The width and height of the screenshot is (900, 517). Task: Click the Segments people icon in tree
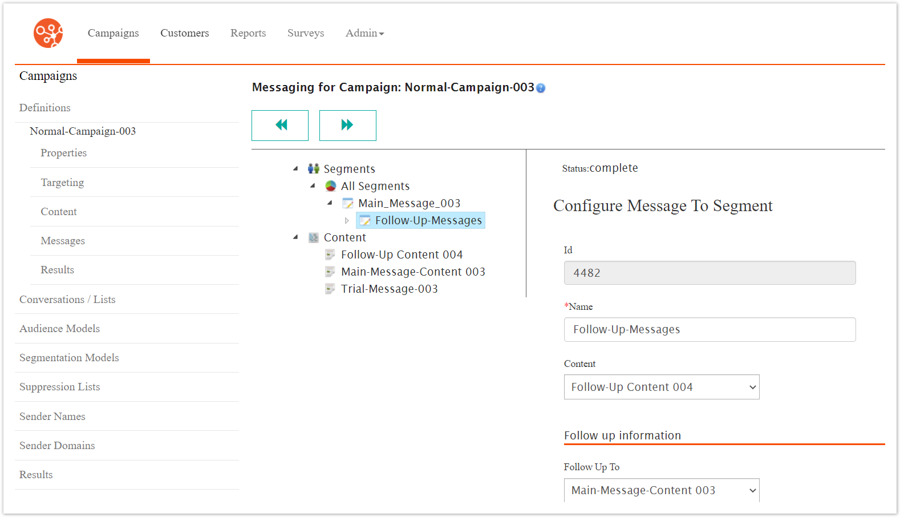[x=313, y=169]
